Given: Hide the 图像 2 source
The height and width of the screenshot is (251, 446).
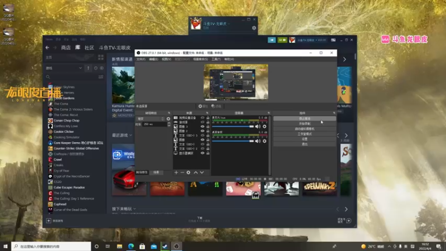Looking at the screenshot, I should pyautogui.click(x=202, y=131).
